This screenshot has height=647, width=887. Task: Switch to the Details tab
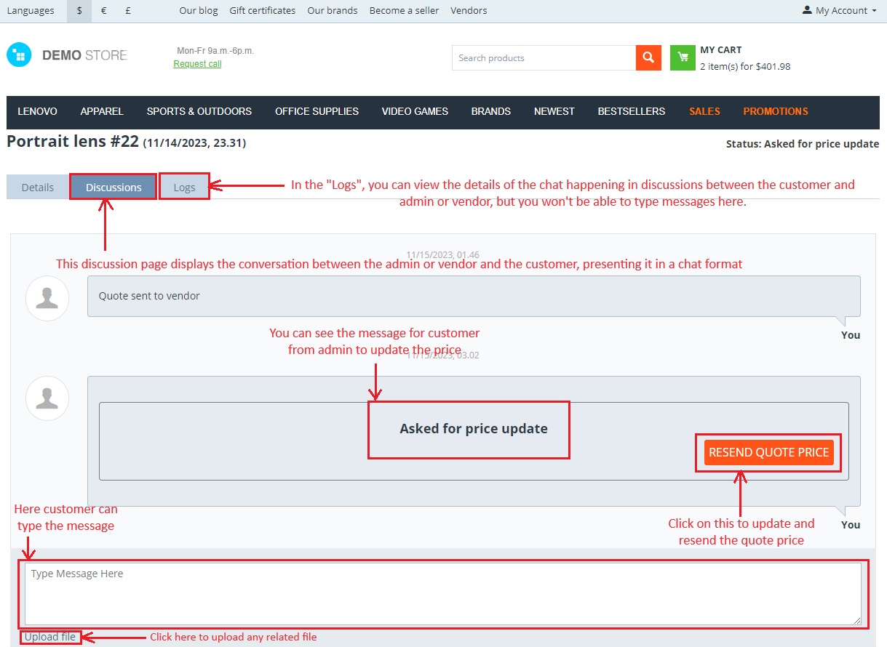[38, 187]
